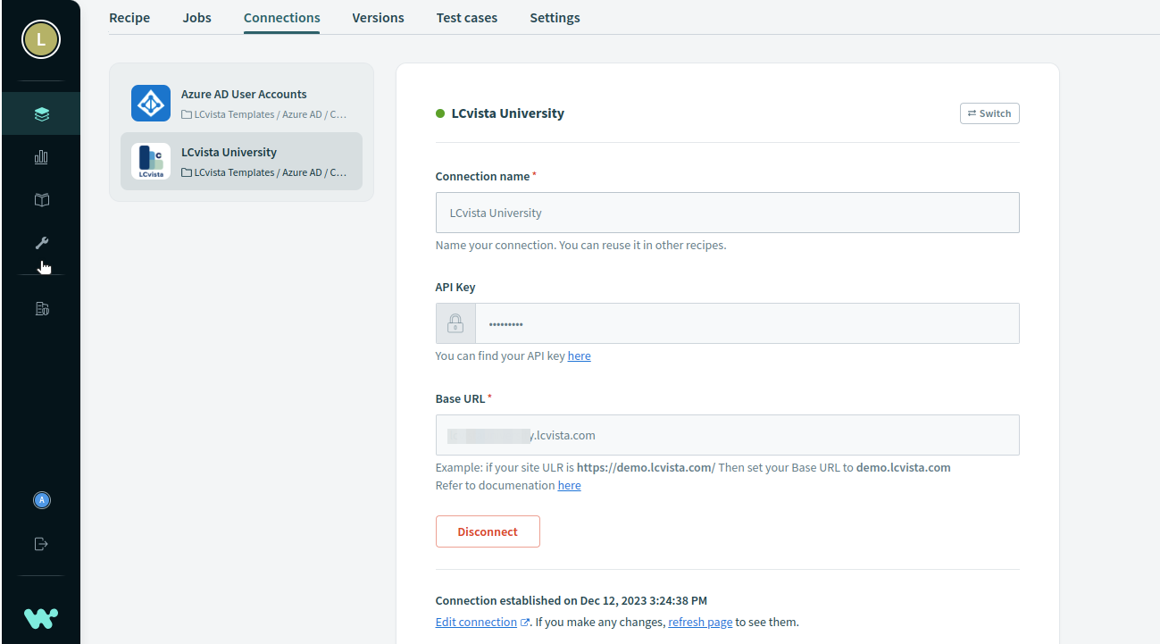Image resolution: width=1160 pixels, height=644 pixels.
Task: Open the Test cases tab
Action: click(x=466, y=18)
